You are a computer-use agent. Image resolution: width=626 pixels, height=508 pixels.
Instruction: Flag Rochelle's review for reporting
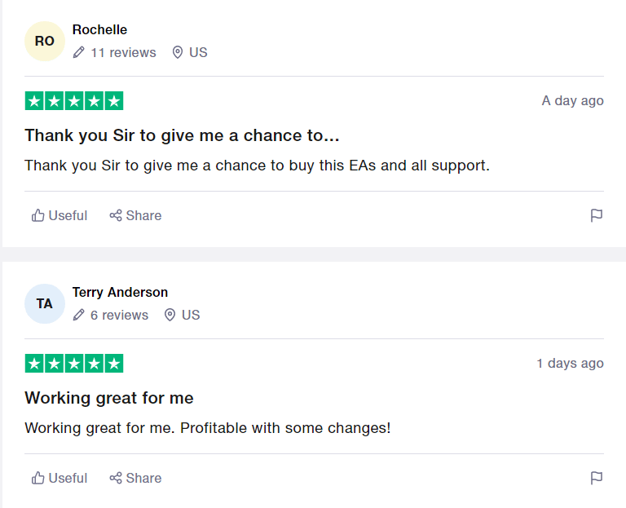[597, 216]
